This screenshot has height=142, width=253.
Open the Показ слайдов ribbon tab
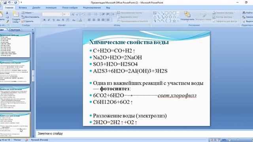[x=70, y=7]
